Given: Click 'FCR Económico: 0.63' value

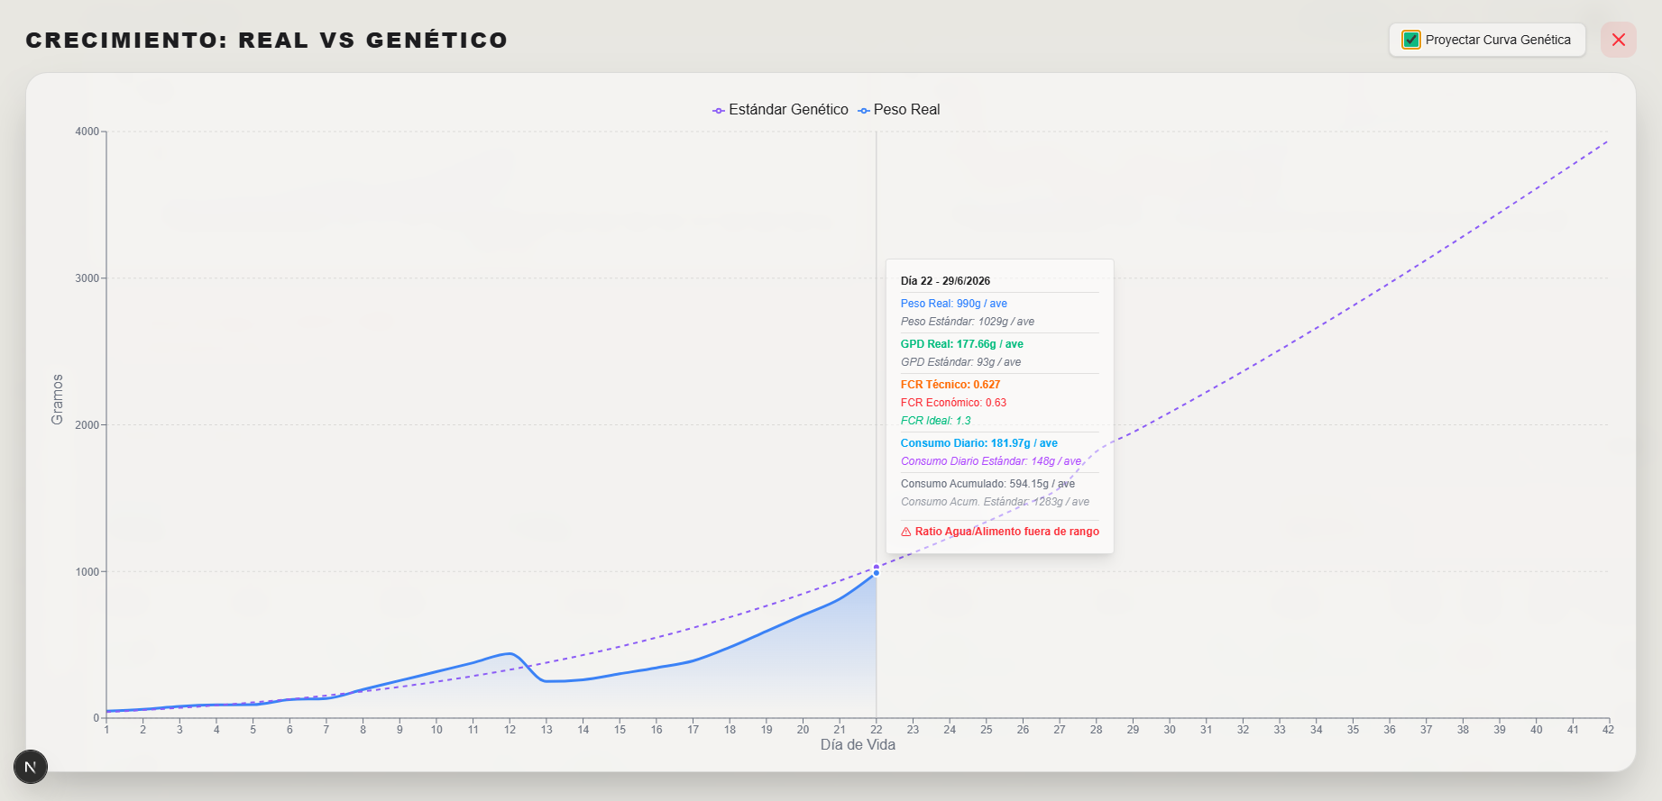Looking at the screenshot, I should [x=953, y=403].
